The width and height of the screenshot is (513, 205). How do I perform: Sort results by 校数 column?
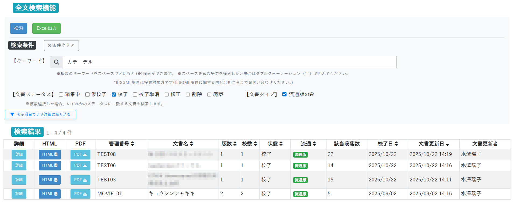[x=255, y=144]
